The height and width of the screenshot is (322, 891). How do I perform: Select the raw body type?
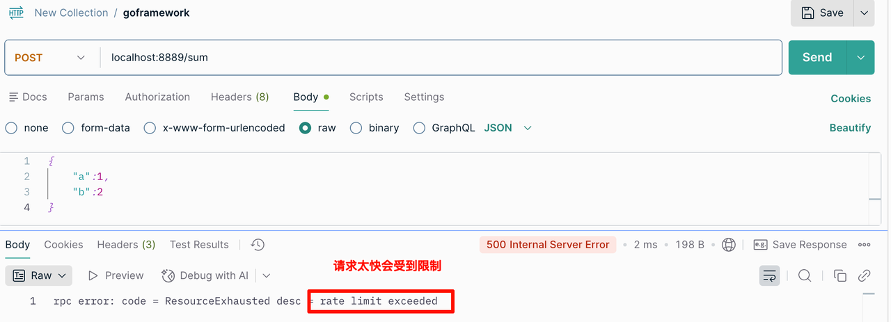tap(317, 128)
